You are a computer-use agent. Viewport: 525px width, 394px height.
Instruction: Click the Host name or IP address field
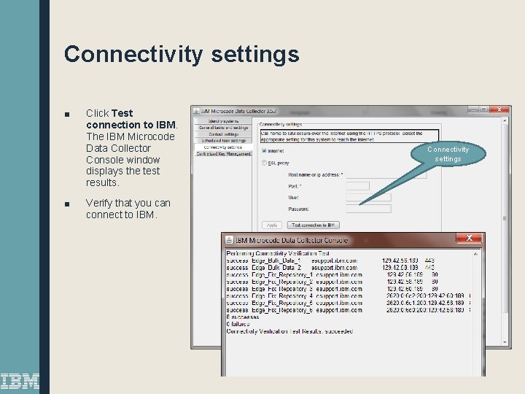click(386, 174)
